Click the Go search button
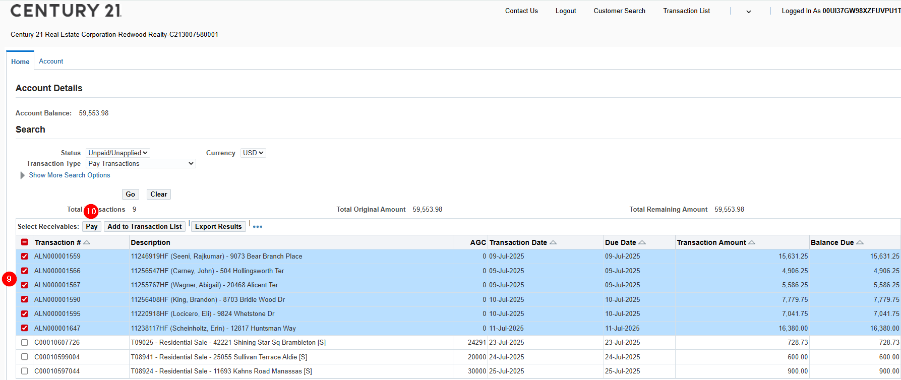Screen dimensions: 901x380 pyautogui.click(x=131, y=194)
